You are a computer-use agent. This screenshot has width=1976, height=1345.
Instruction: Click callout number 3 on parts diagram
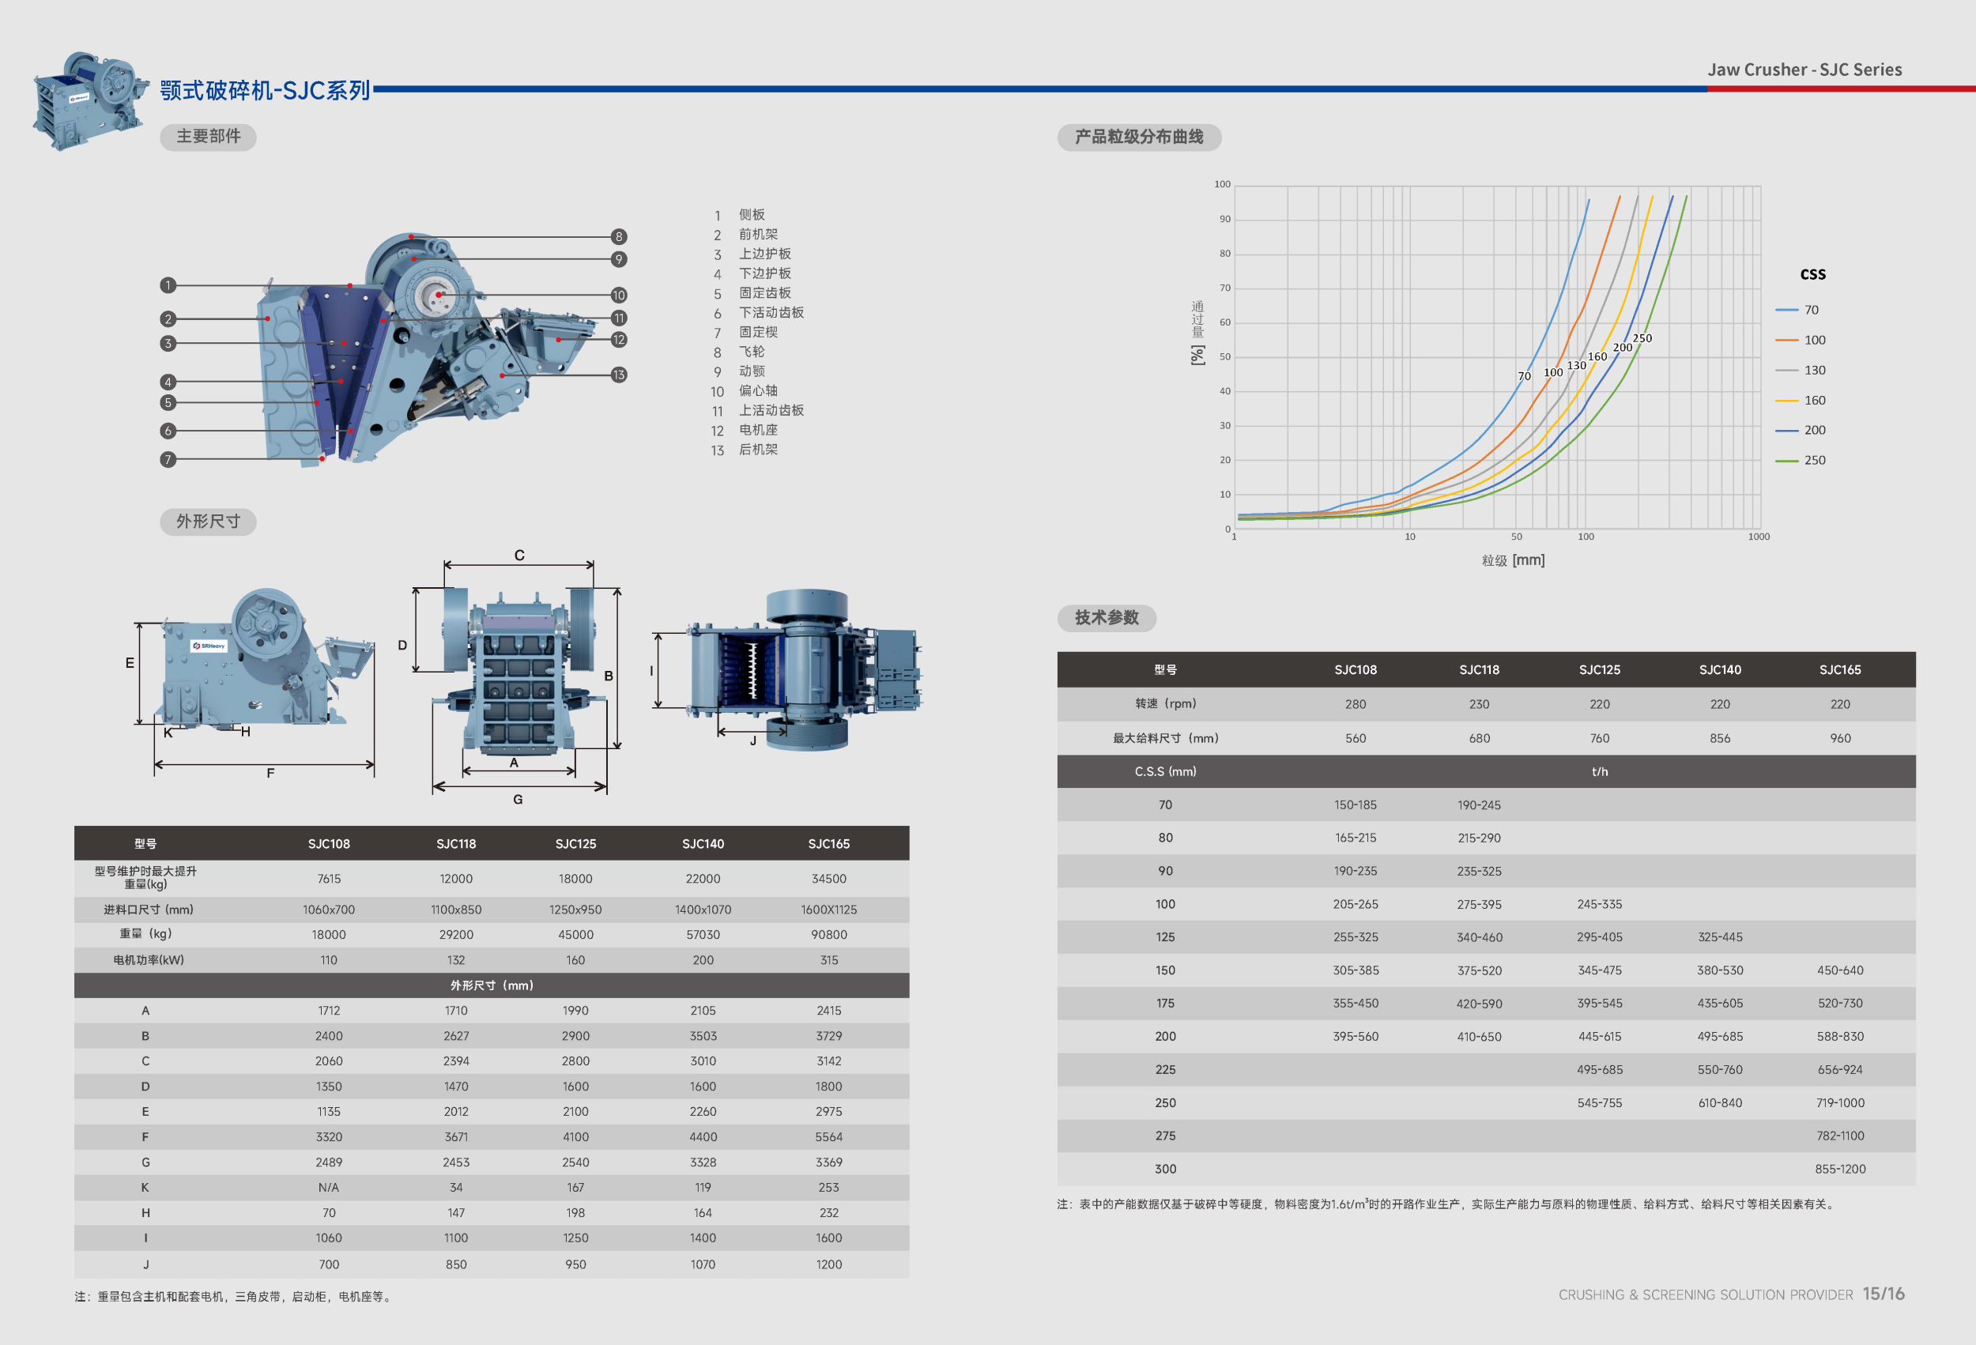pos(168,344)
